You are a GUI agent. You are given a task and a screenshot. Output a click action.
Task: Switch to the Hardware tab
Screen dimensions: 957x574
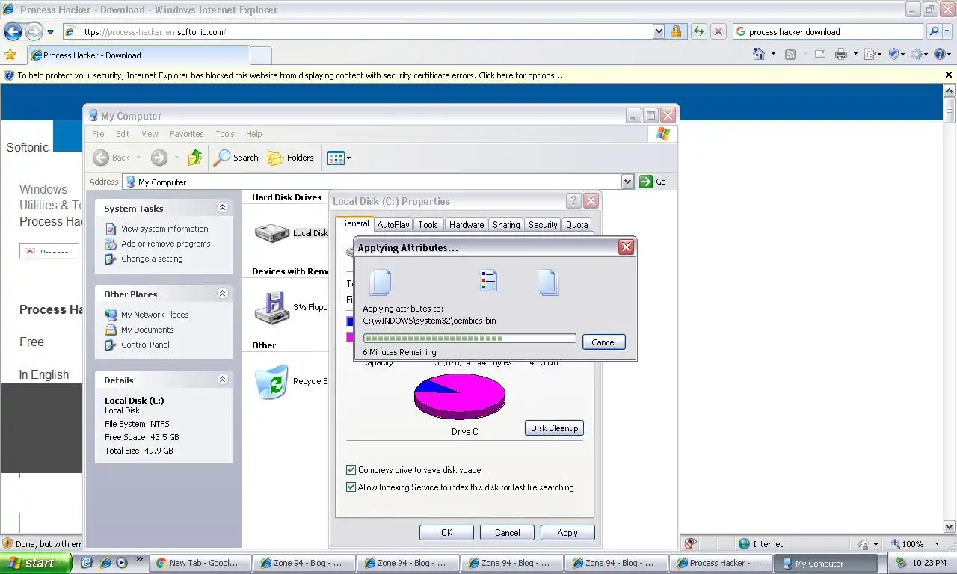click(x=467, y=224)
